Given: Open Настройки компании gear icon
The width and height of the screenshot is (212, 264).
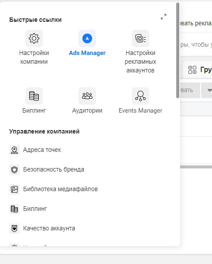Looking at the screenshot, I should 34,38.
